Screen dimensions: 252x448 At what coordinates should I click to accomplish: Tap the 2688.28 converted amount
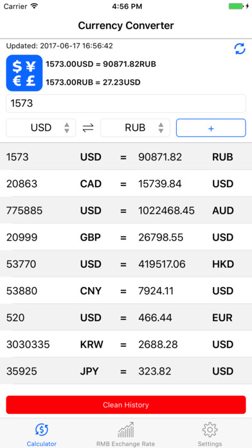coord(158,344)
